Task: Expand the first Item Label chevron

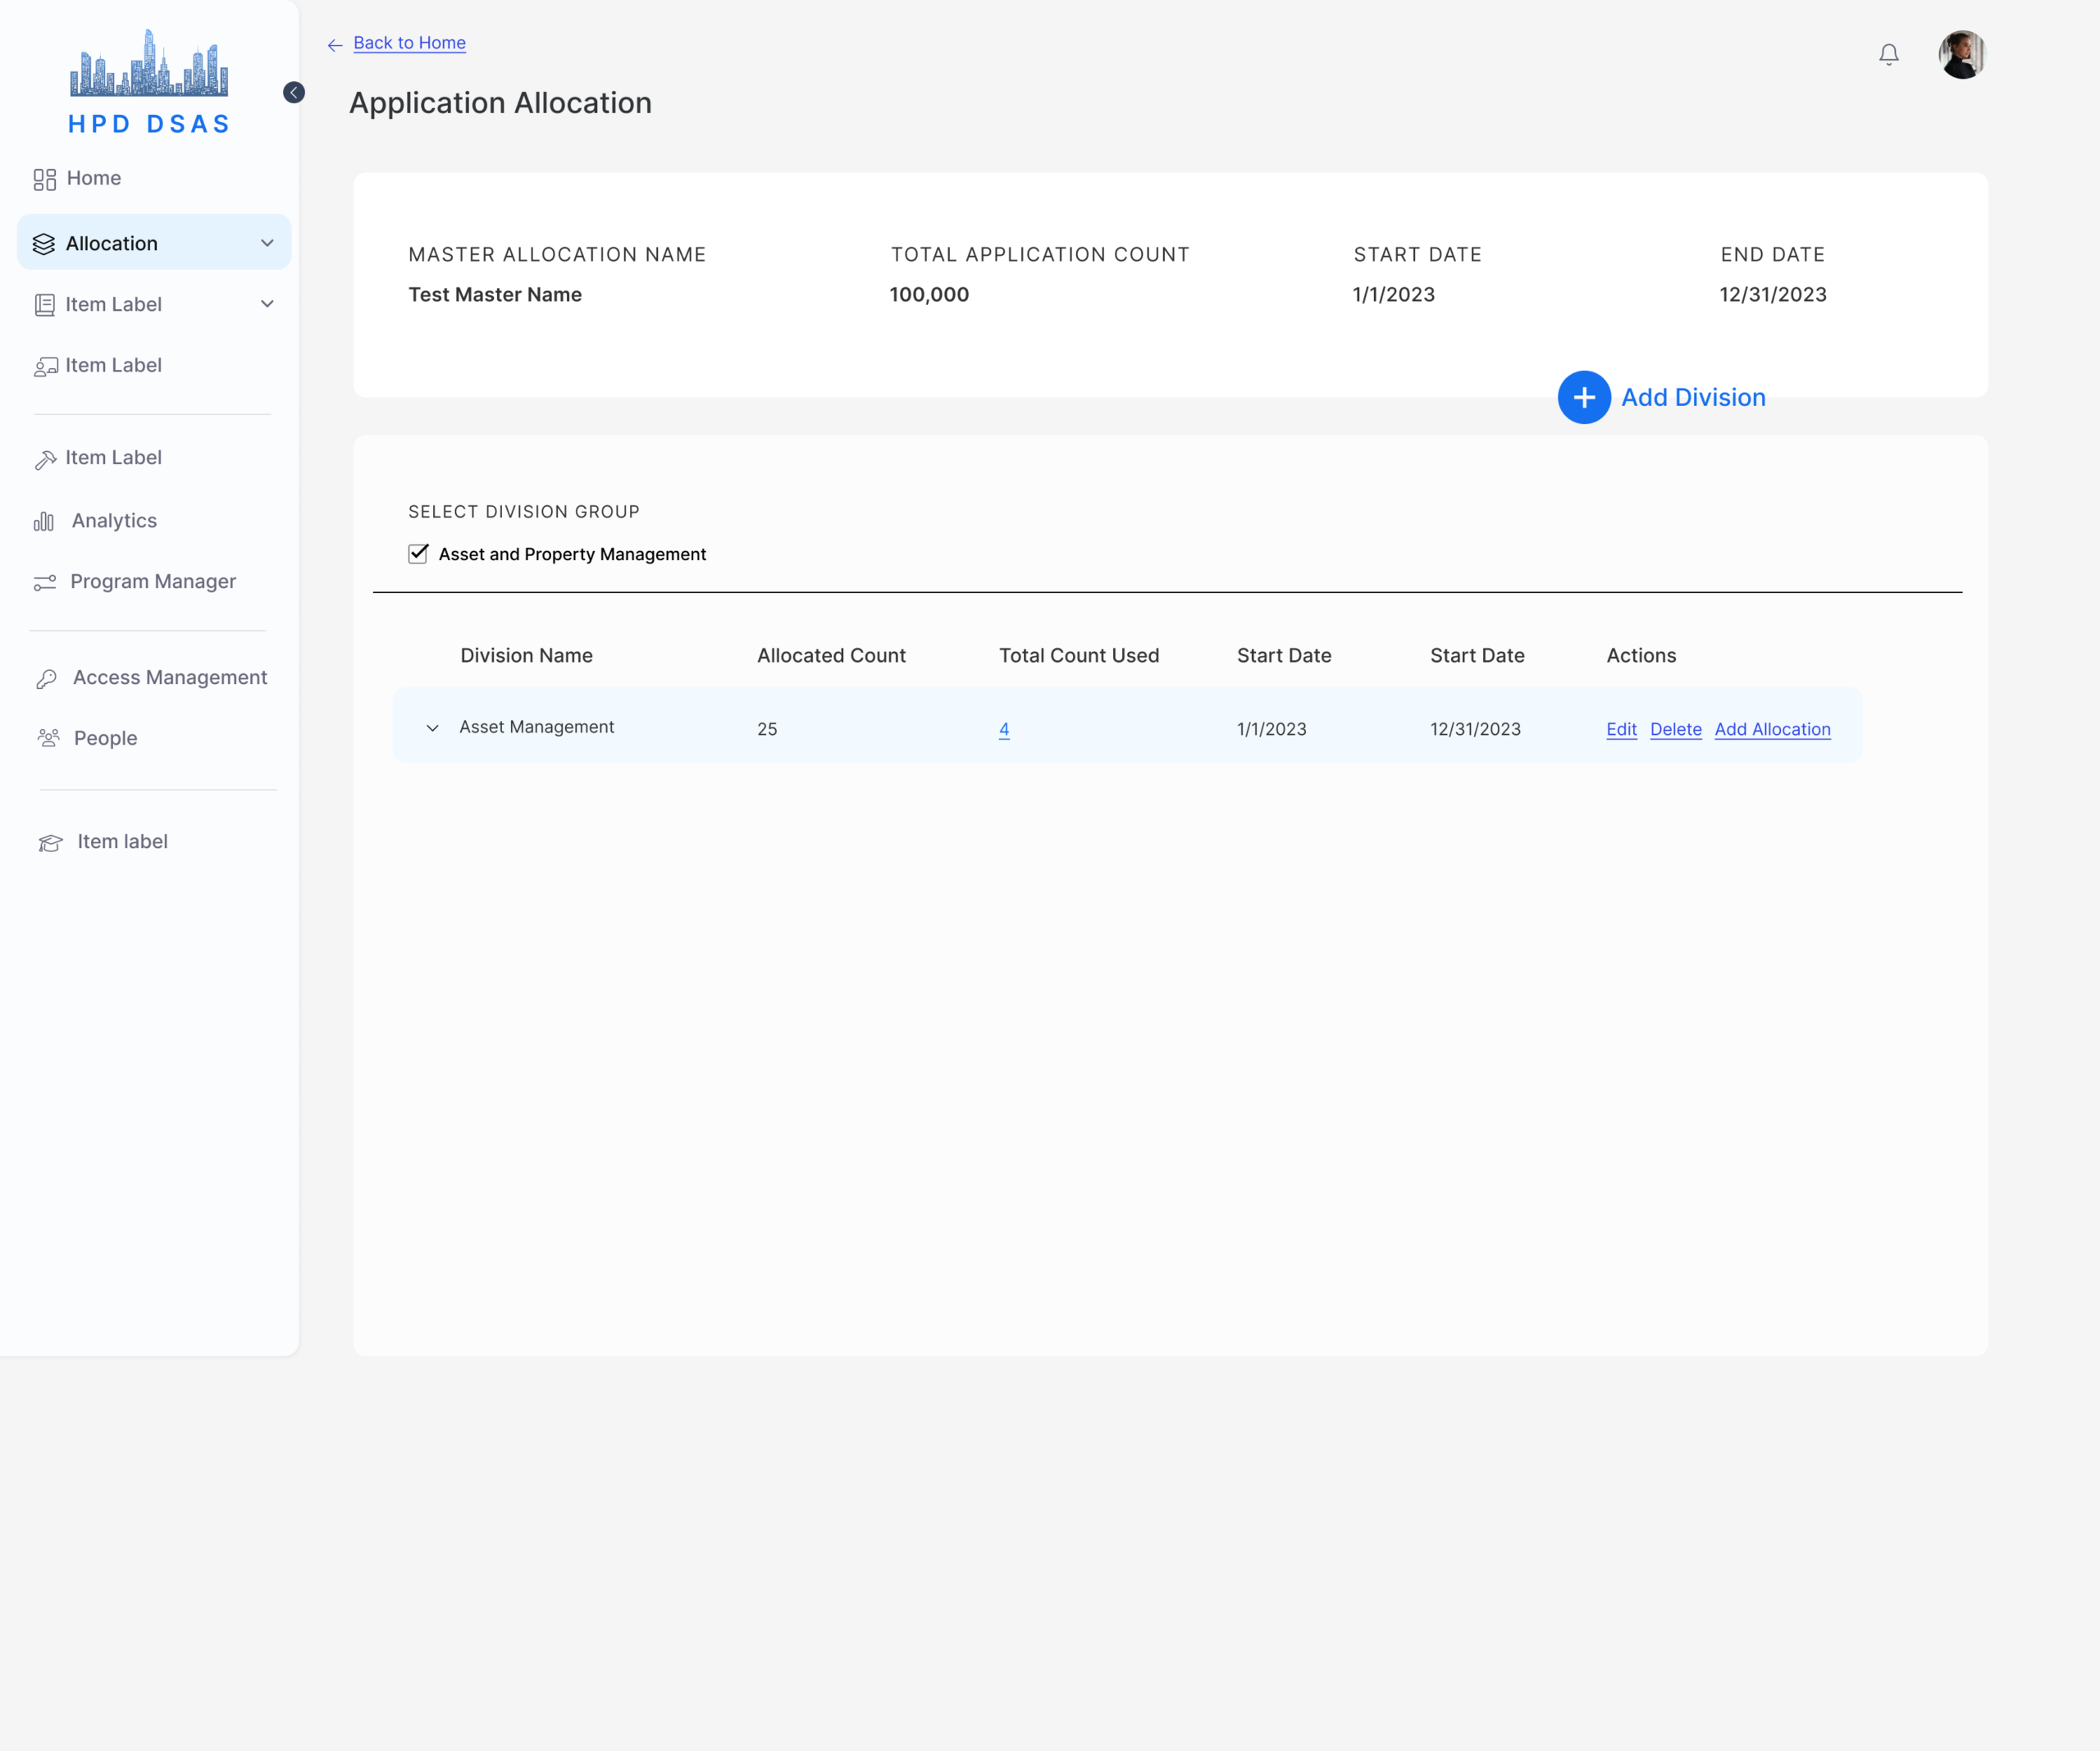Action: [x=267, y=304]
